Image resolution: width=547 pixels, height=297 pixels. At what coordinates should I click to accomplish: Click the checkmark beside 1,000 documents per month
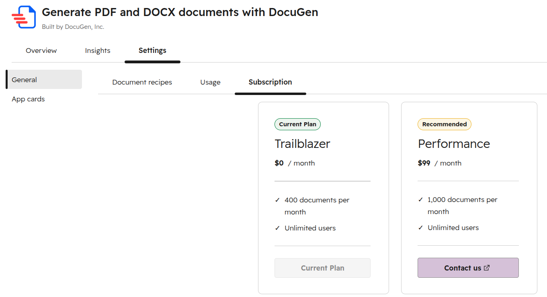[420, 200]
